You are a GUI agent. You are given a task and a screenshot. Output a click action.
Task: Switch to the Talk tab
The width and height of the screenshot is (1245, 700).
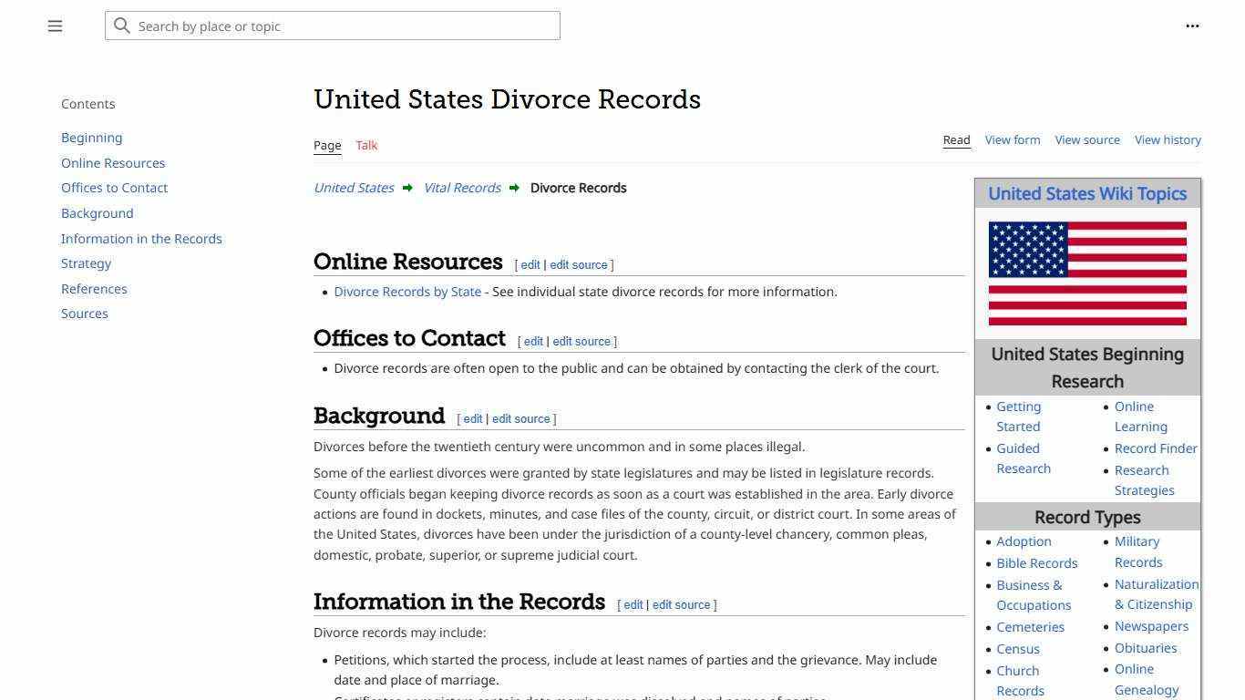366,145
